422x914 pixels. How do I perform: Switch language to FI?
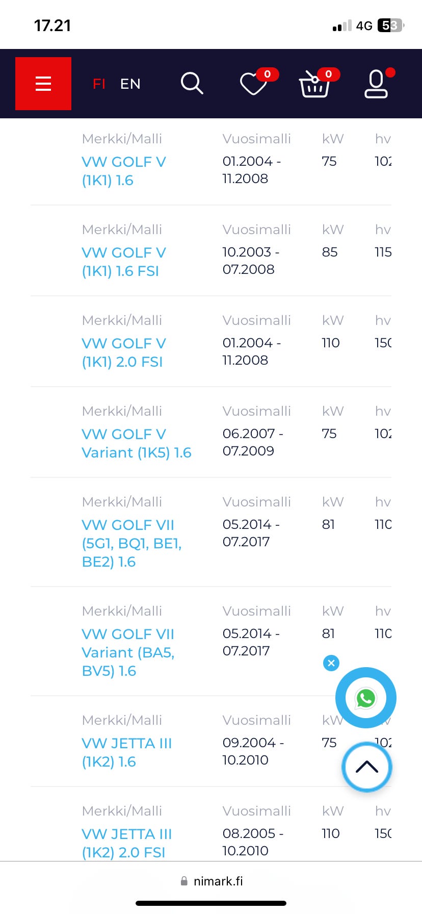99,84
